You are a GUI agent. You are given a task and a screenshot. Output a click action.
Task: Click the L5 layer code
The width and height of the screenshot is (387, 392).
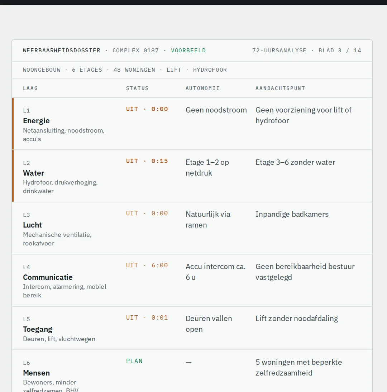(x=27, y=319)
